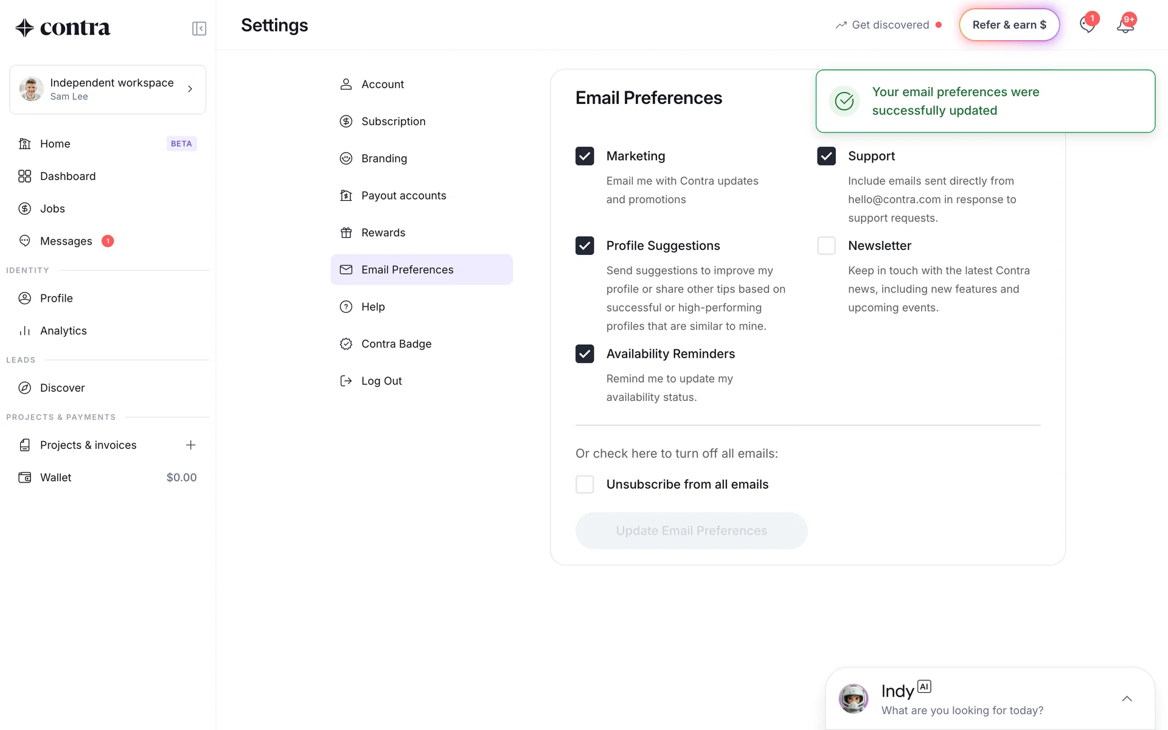This screenshot has height=730, width=1168.
Task: Expand the Independent workspace switcher
Action: (108, 89)
